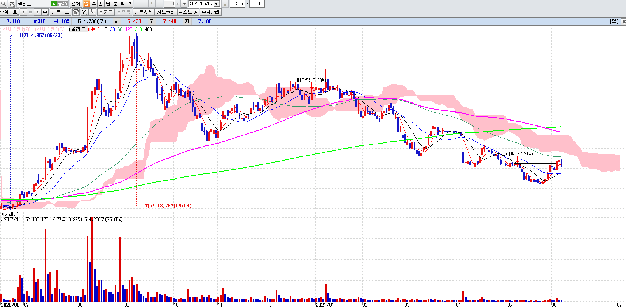The image size is (626, 308).
Task: Click the 266 bar count field
Action: pos(237,4)
